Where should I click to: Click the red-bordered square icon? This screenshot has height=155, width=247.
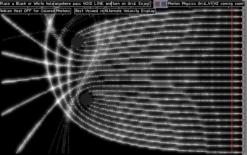coord(157,4)
